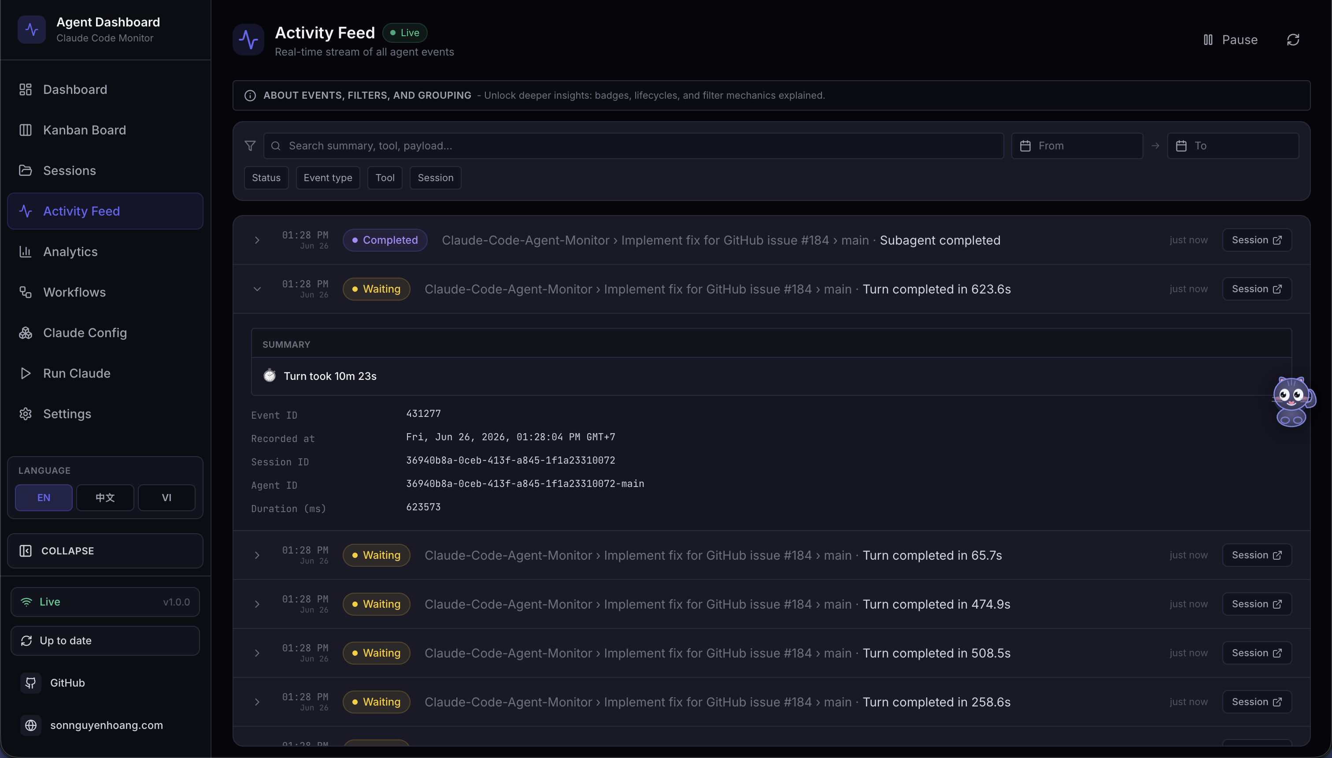Click the Settings gear icon
The width and height of the screenshot is (1332, 758).
[x=26, y=414]
